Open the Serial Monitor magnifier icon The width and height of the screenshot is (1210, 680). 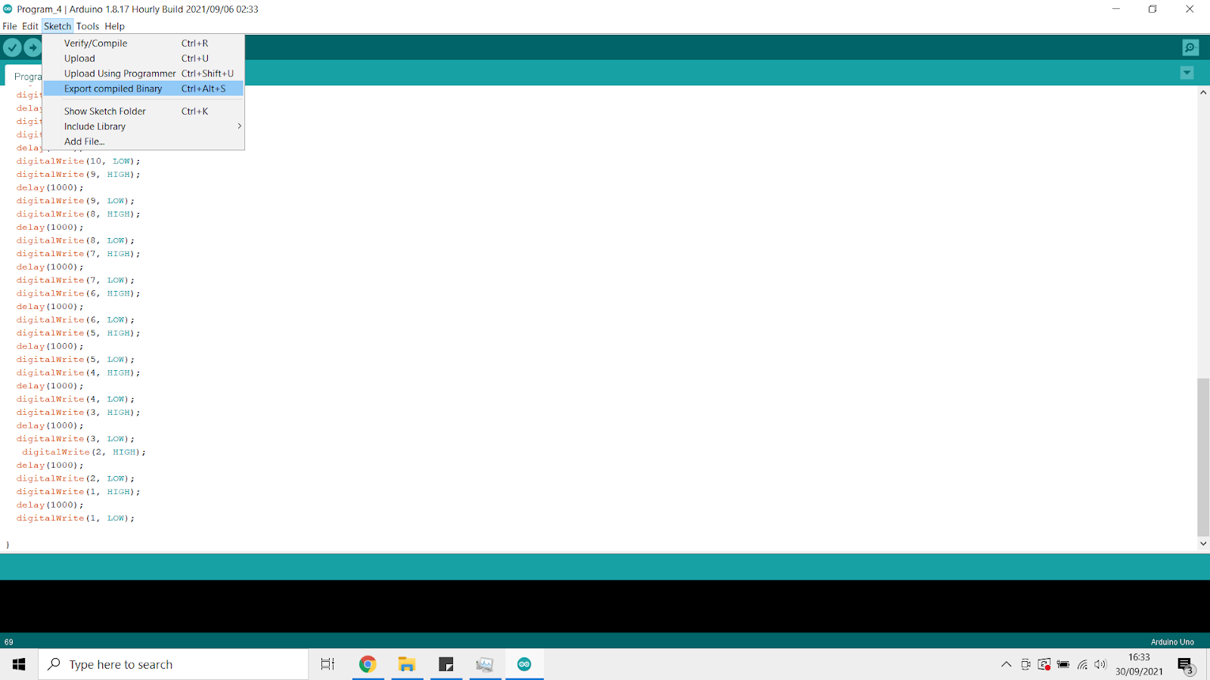1190,48
